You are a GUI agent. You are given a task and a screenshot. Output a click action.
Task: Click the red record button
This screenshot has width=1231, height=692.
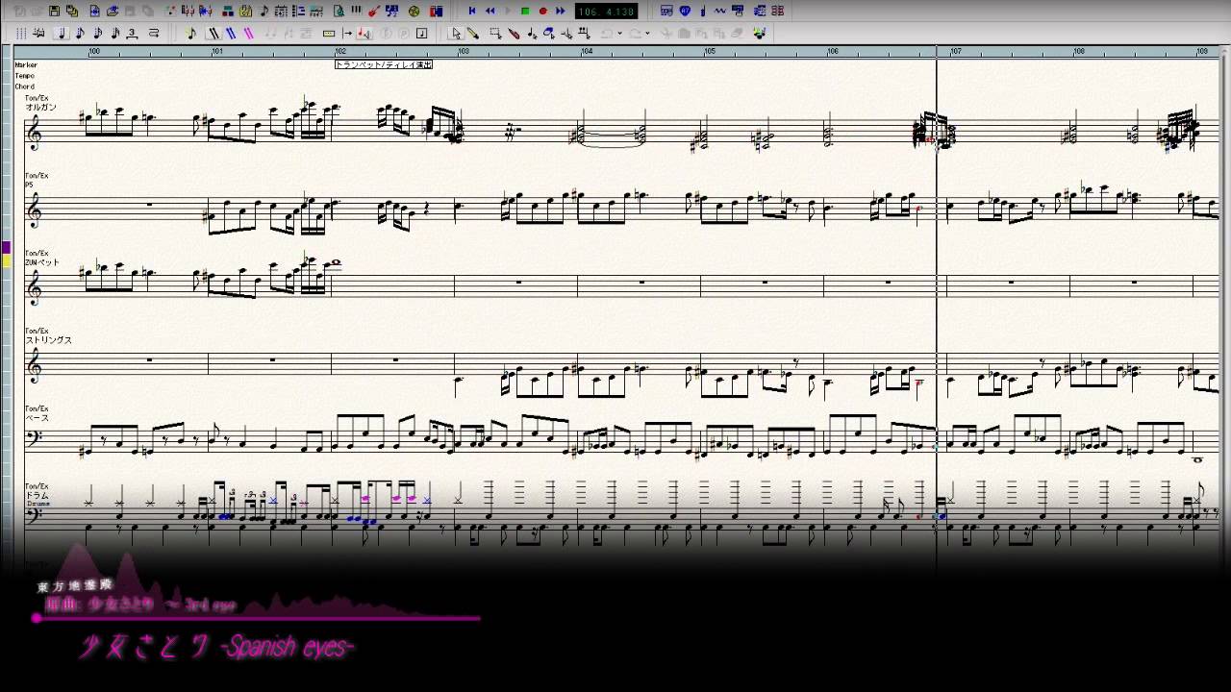tap(542, 12)
